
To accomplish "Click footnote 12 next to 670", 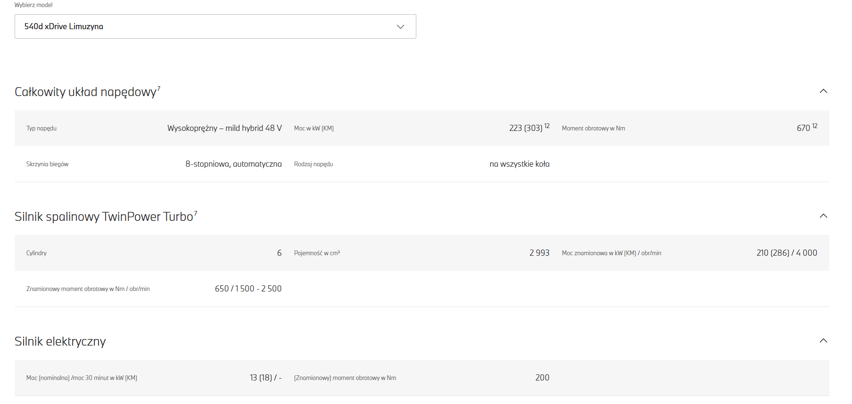I will click(x=815, y=126).
